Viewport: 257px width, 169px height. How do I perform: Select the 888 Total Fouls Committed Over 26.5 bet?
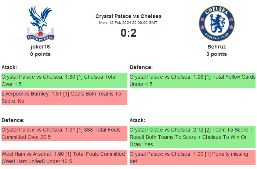tap(64, 133)
